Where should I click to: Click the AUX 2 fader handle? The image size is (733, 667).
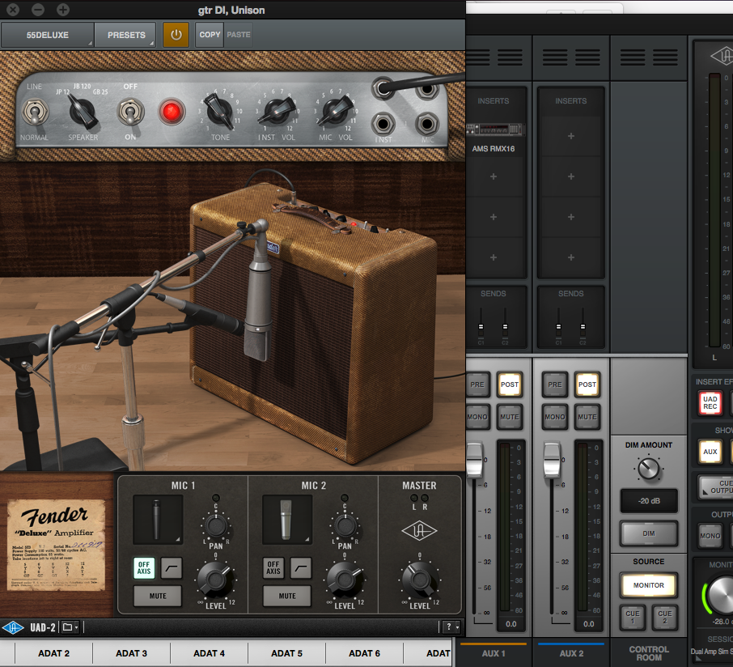(x=552, y=461)
